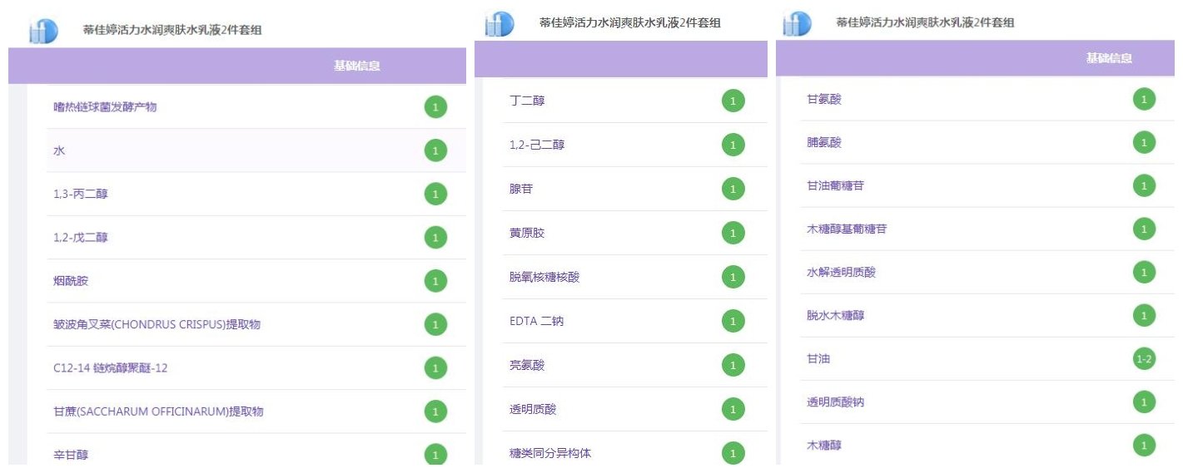This screenshot has width=1183, height=473.
Task: Click the green badge beside 烟酰胺
Action: pos(435,281)
